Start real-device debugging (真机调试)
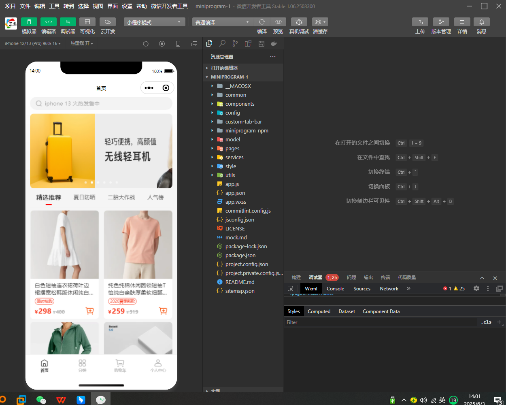Screen dimensions: 506x405 tap(299, 22)
